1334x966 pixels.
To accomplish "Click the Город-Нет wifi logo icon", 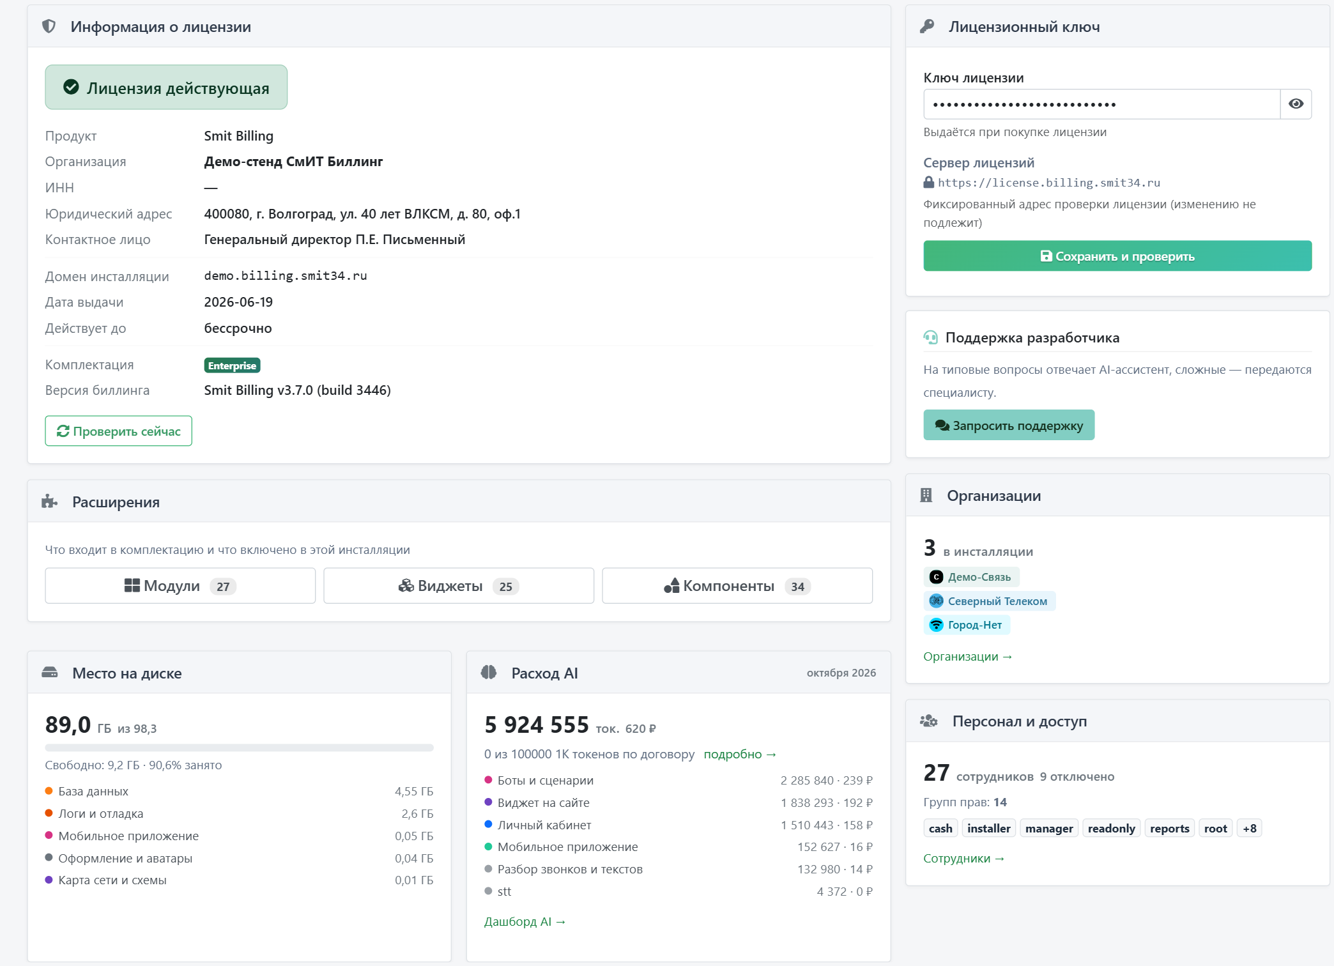I will 936,625.
